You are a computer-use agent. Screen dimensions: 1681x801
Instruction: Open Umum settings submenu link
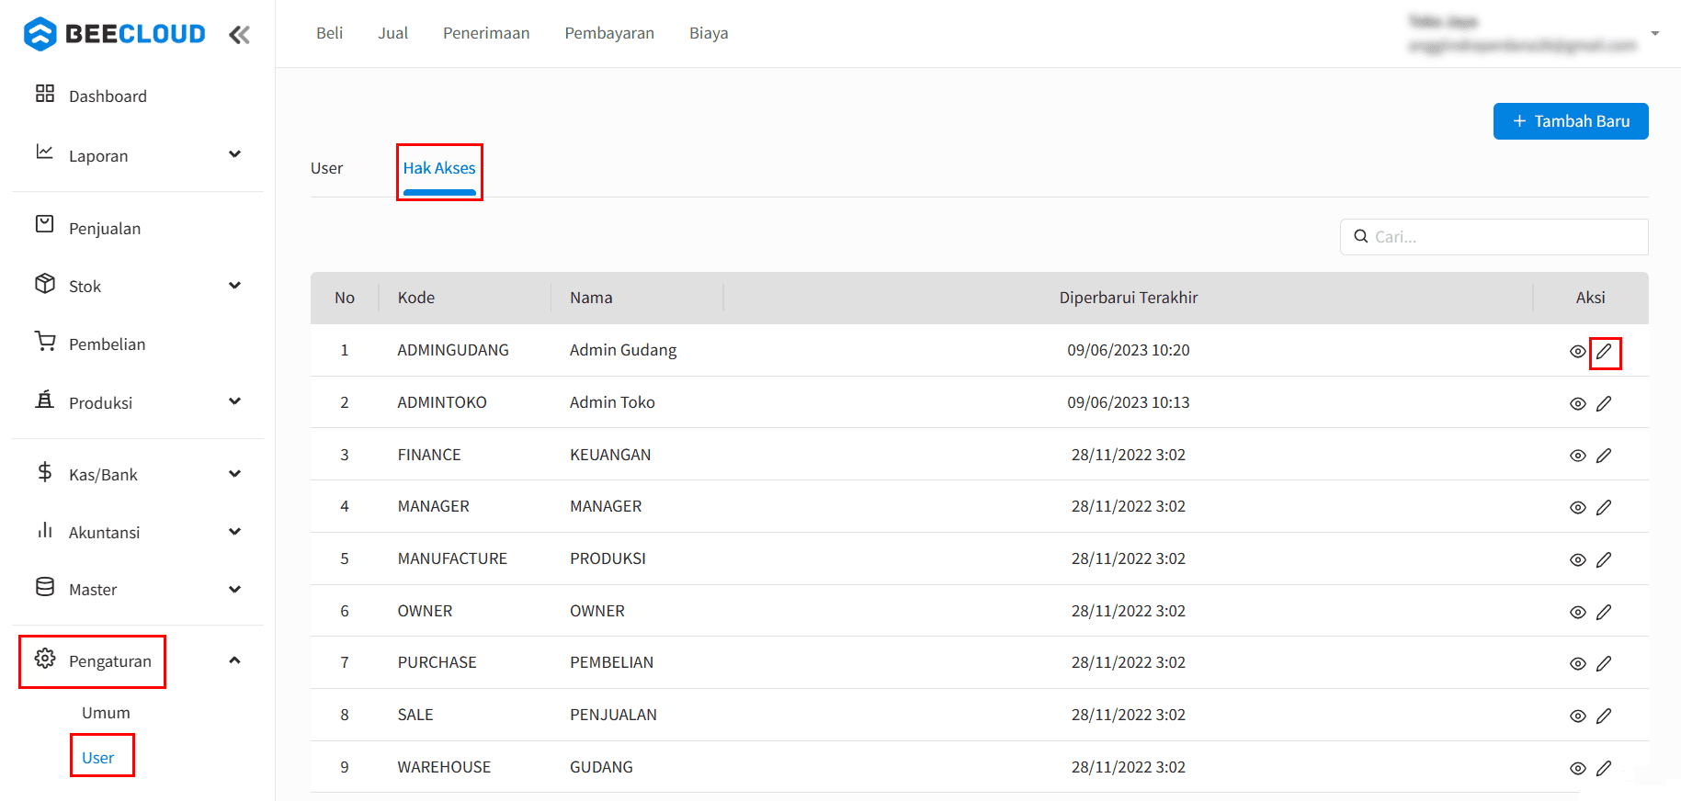point(106,713)
